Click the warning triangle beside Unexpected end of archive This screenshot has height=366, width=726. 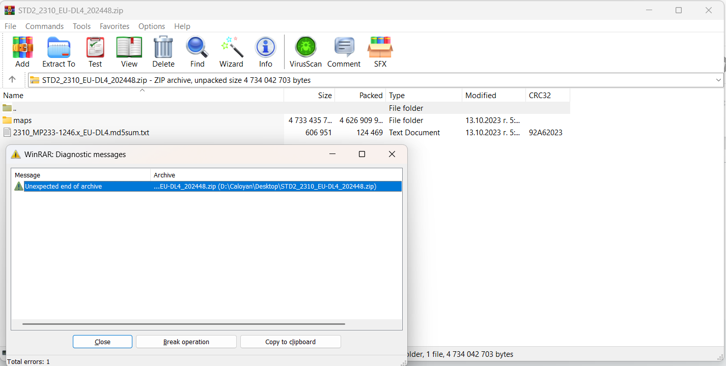(19, 187)
